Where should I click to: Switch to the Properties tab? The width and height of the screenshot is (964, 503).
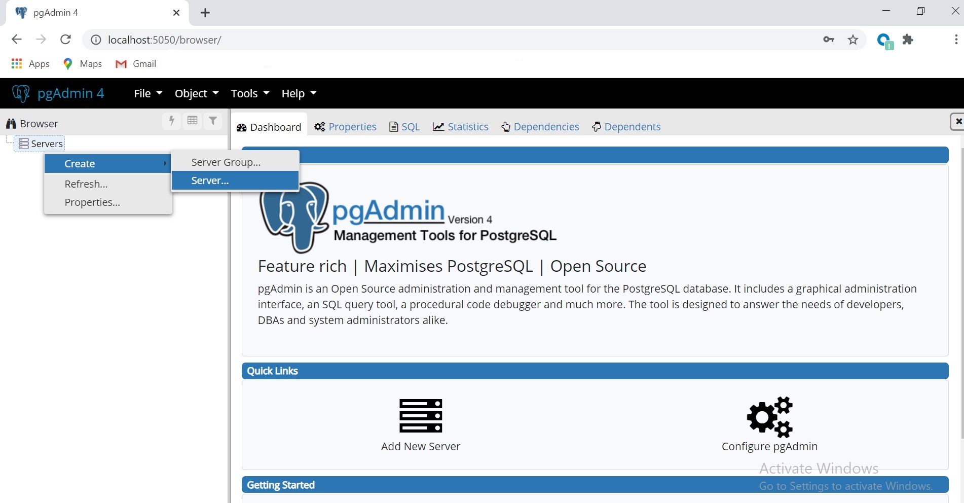click(345, 127)
